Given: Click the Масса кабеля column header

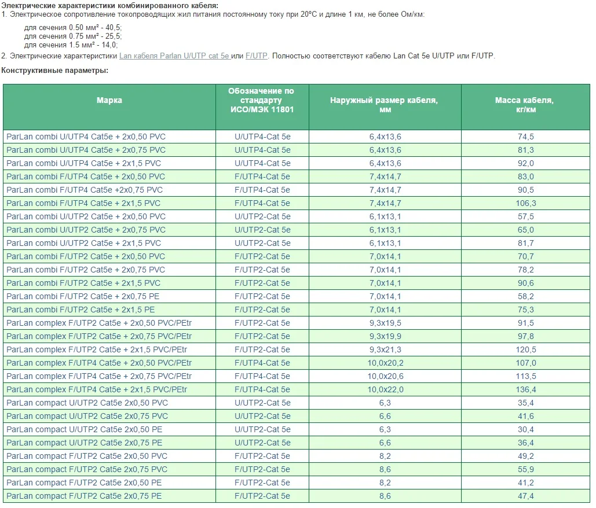Looking at the screenshot, I should coord(525,104).
